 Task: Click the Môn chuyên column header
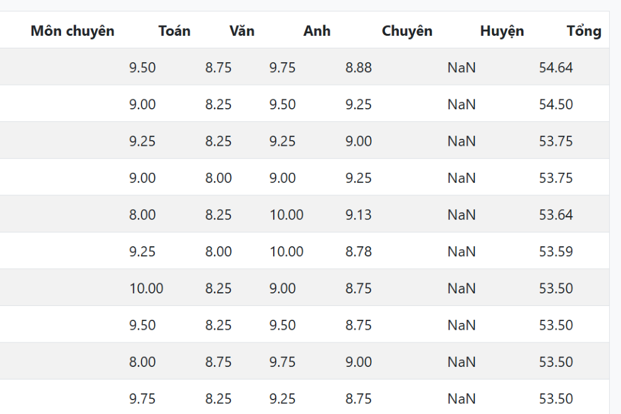[x=72, y=31]
